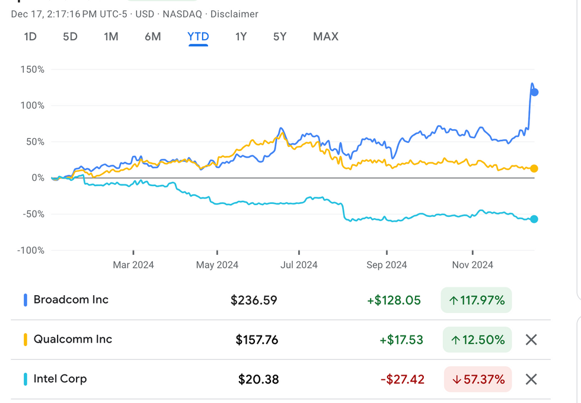This screenshot has height=403, width=581.
Task: Click Qualcomm's yellow endpoint dot on chart
Action: (x=534, y=168)
